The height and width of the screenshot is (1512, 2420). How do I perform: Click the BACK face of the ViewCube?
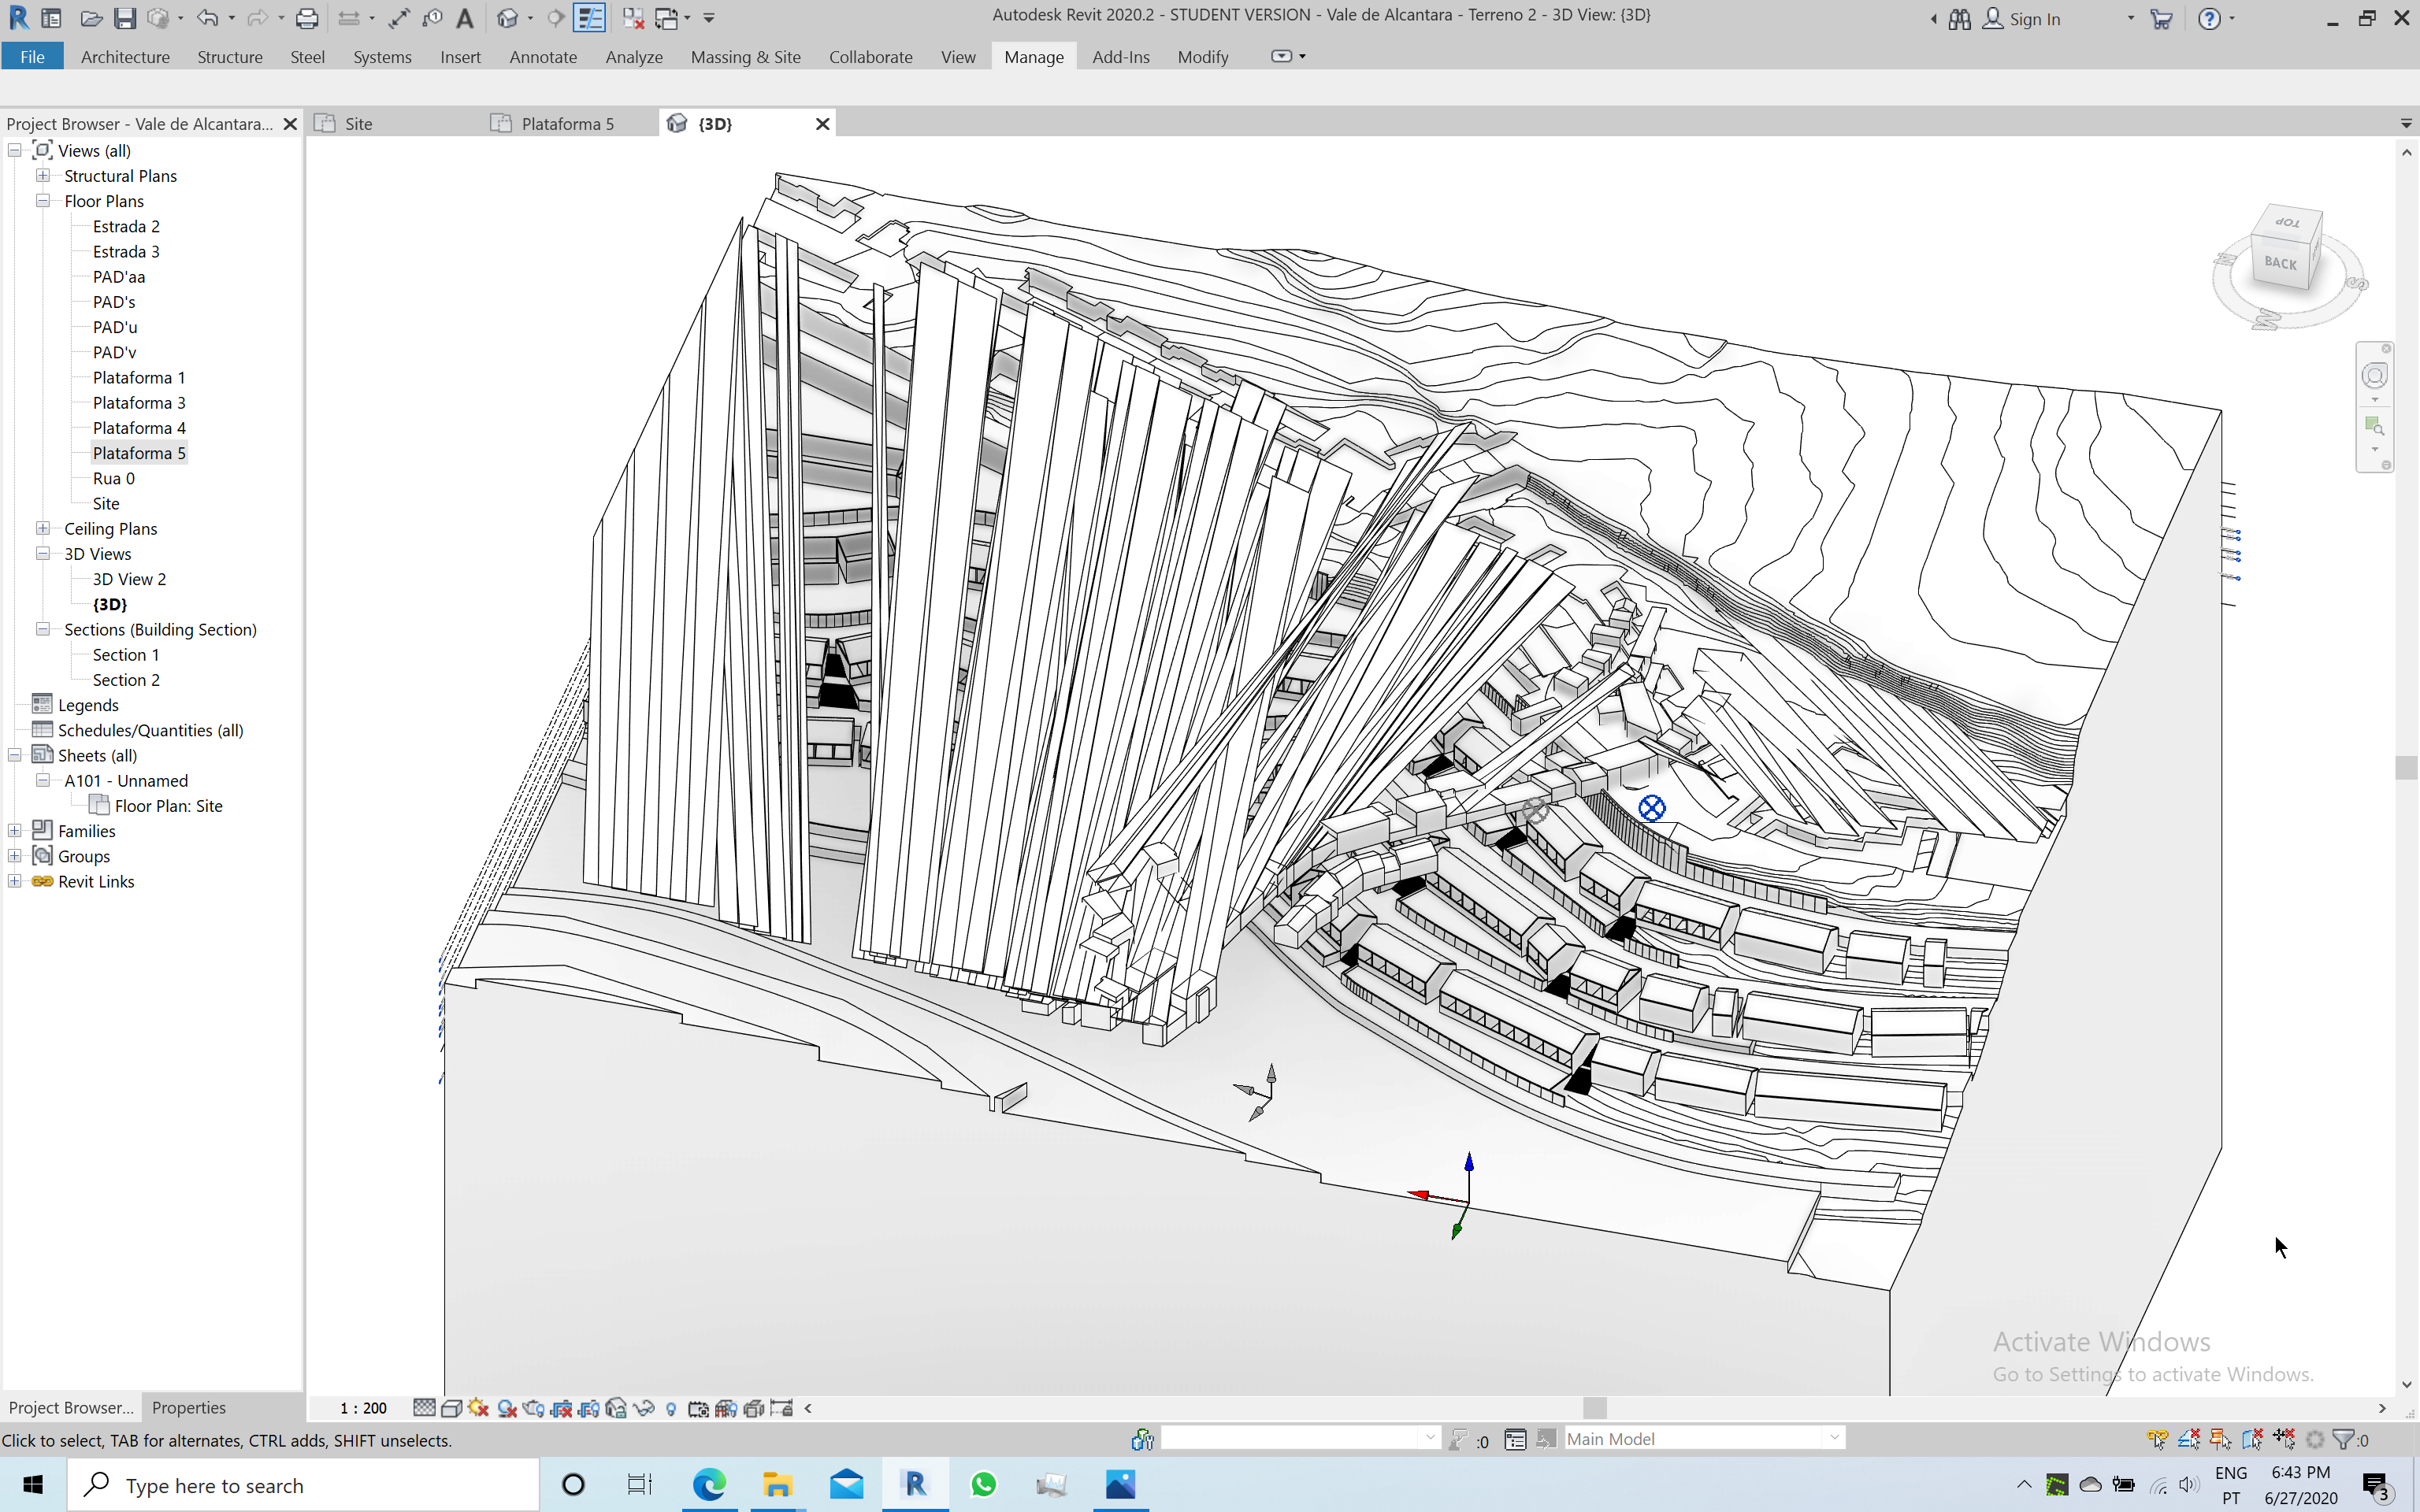2281,262
